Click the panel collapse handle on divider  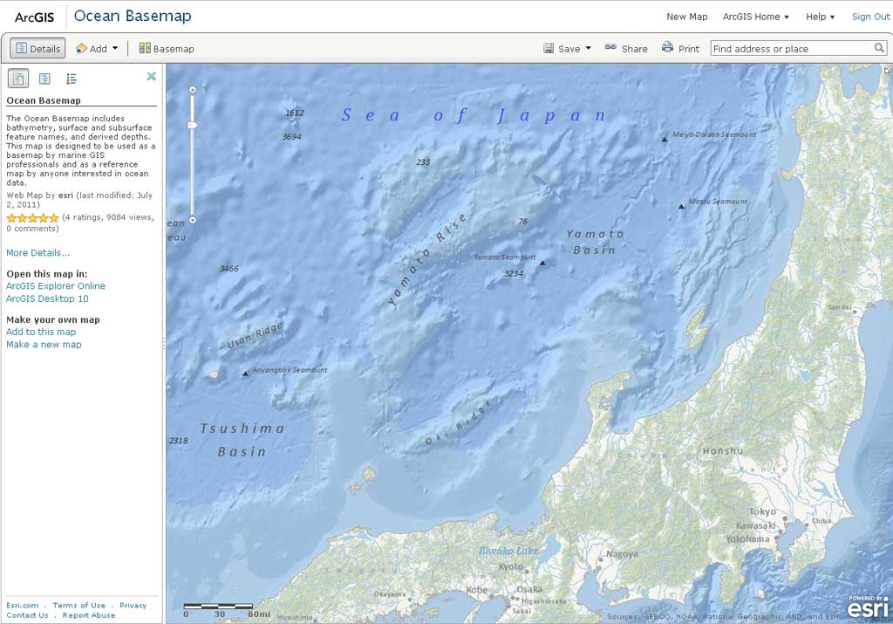(x=164, y=343)
